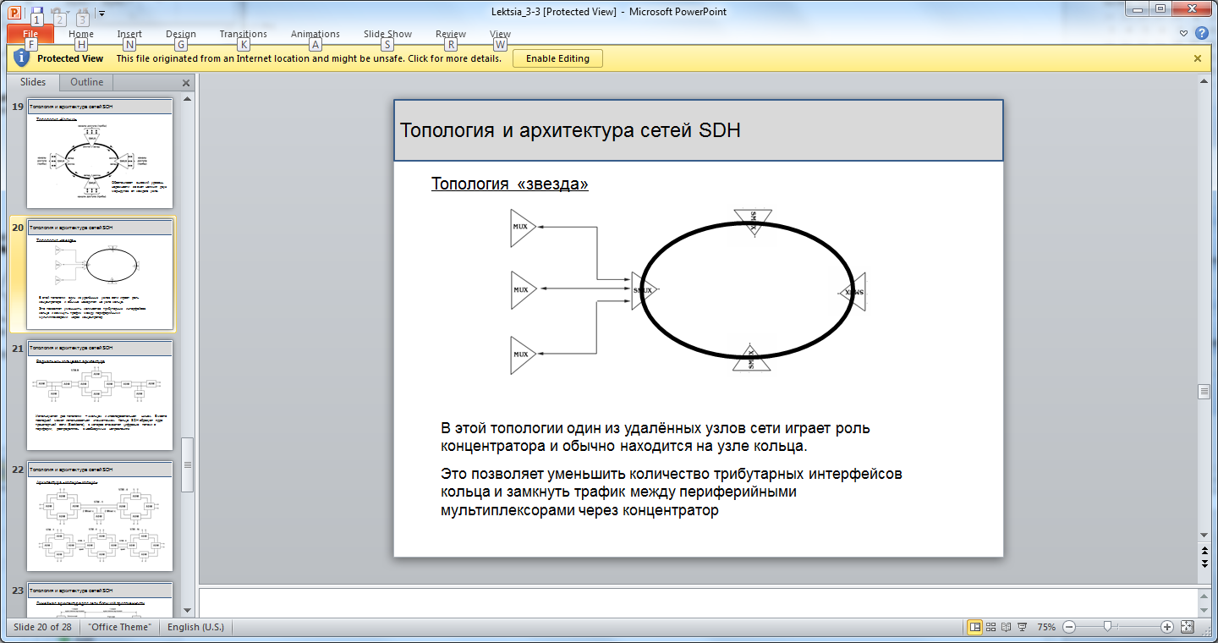Switch to Reading View icon

pyautogui.click(x=1007, y=627)
